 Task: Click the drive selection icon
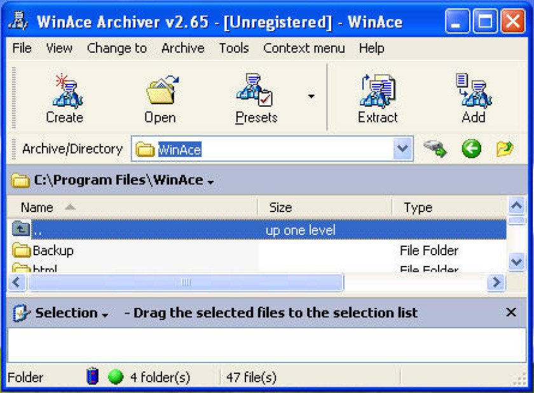pos(435,149)
